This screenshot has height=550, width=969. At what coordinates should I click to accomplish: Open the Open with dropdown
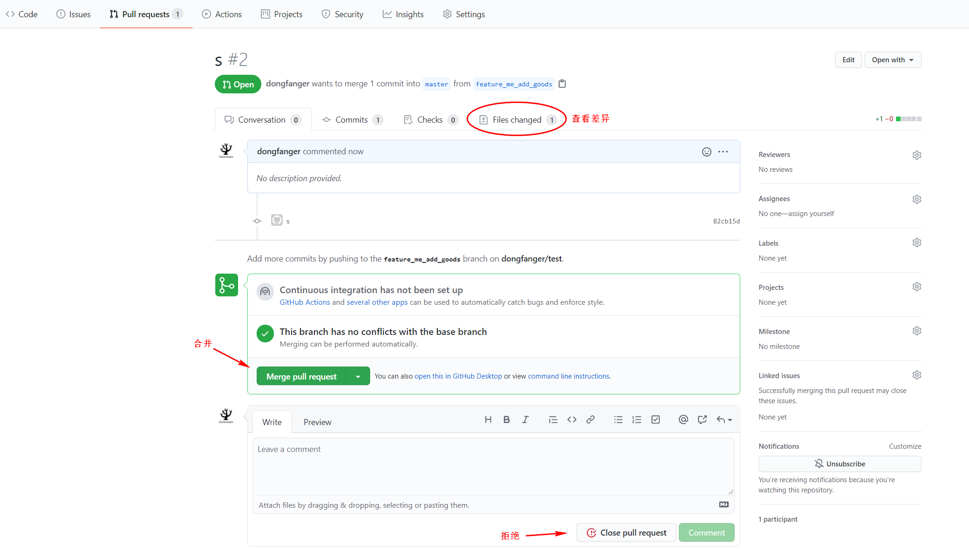click(892, 60)
